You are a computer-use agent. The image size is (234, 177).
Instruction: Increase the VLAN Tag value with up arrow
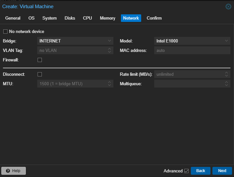coord(109,49)
